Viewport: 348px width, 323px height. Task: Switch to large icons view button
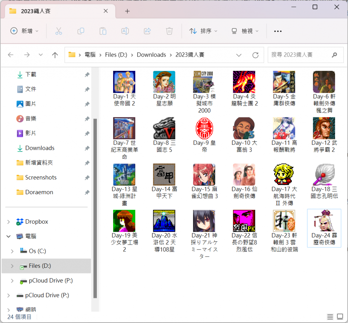(340, 317)
